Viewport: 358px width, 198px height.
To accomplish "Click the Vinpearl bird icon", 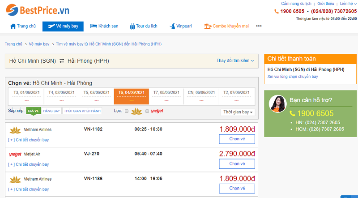I will (x=172, y=26).
